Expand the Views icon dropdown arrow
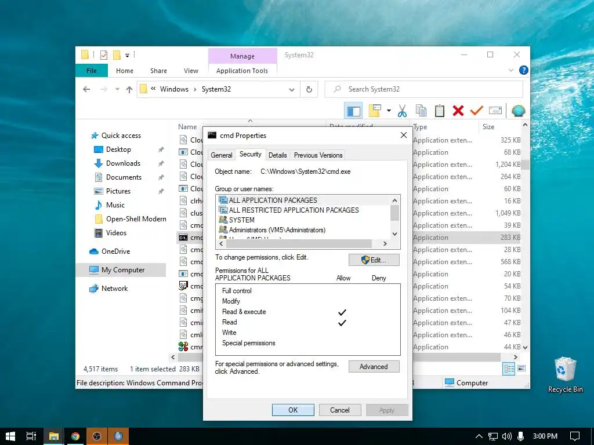This screenshot has width=594, height=445. click(x=389, y=111)
